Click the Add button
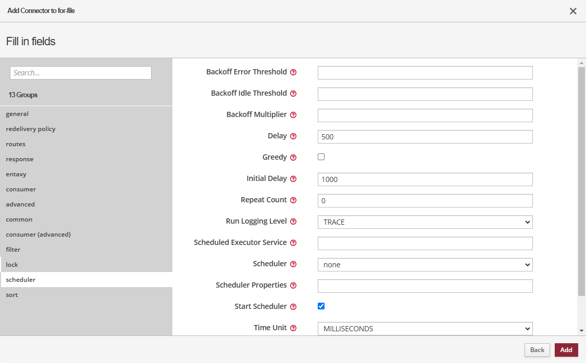Image resolution: width=586 pixels, height=363 pixels. click(x=566, y=350)
